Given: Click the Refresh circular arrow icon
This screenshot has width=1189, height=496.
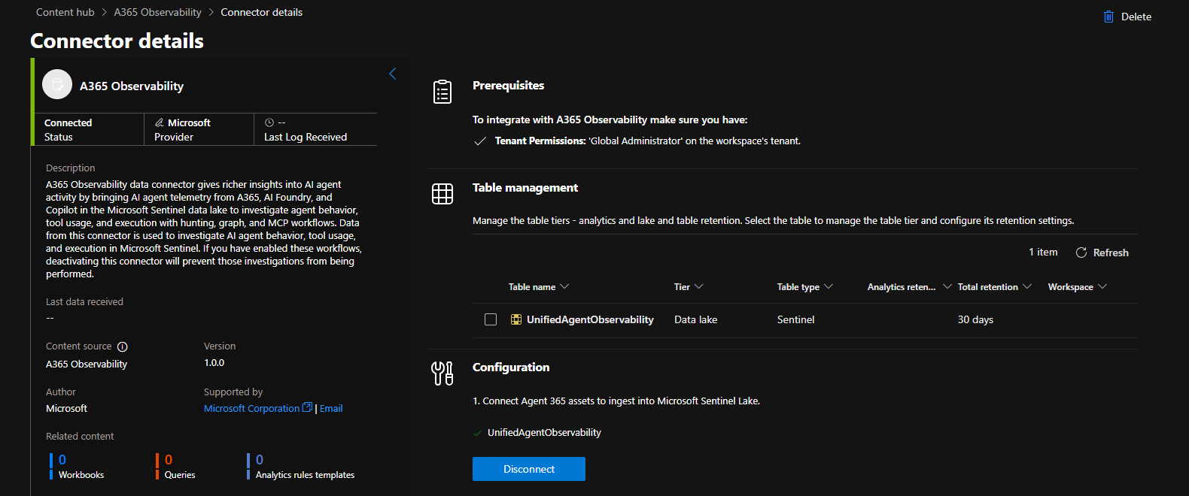Looking at the screenshot, I should [x=1081, y=253].
